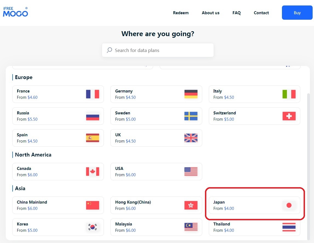The image size is (314, 243).
Task: Focus the Search for data plans field
Action: tap(162, 50)
